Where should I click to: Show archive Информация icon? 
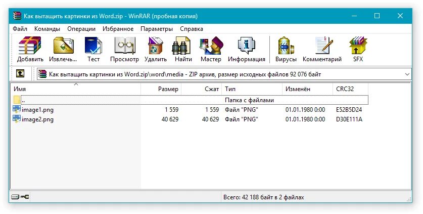(246, 46)
